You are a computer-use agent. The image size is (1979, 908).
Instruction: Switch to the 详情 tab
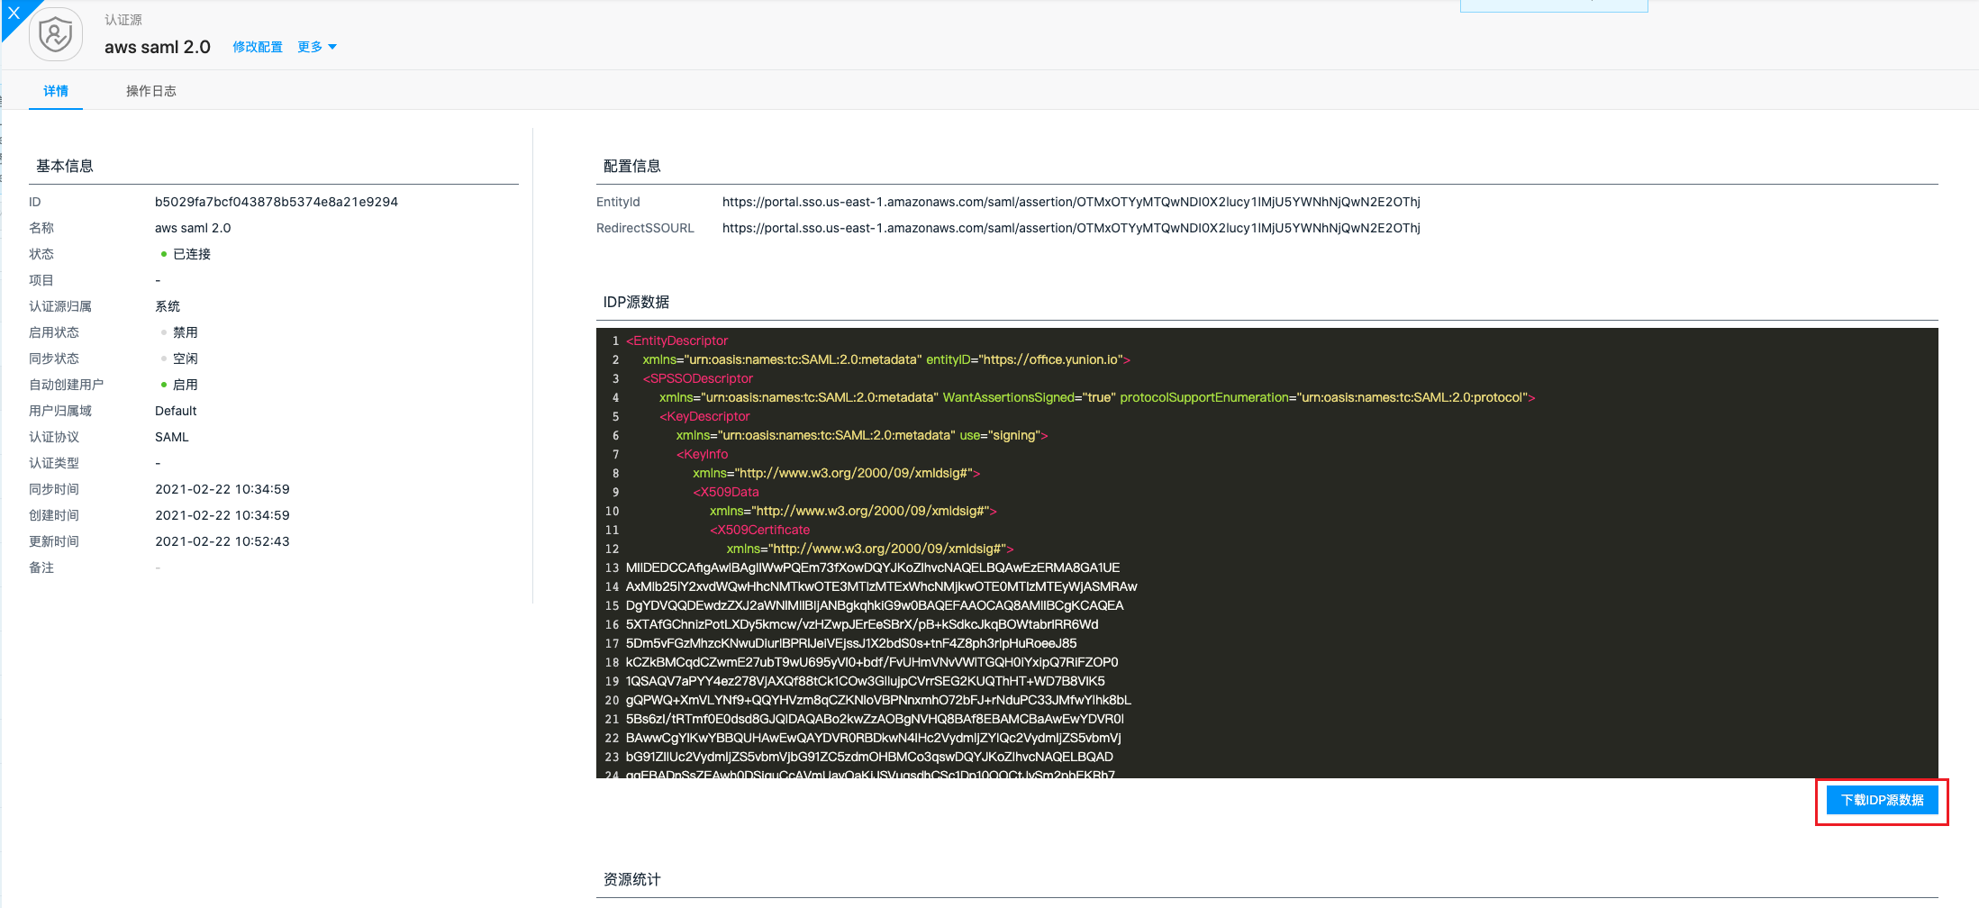[56, 91]
